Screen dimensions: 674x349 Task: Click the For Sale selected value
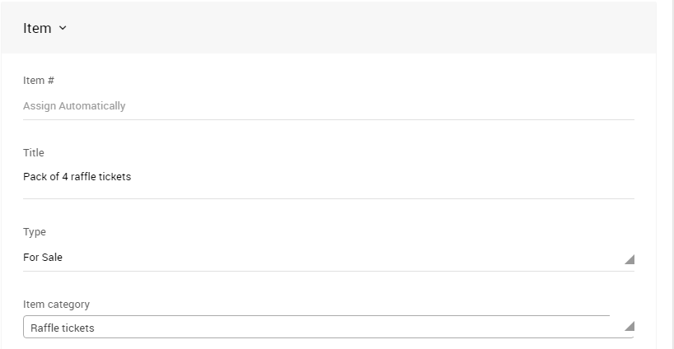pyautogui.click(x=43, y=258)
